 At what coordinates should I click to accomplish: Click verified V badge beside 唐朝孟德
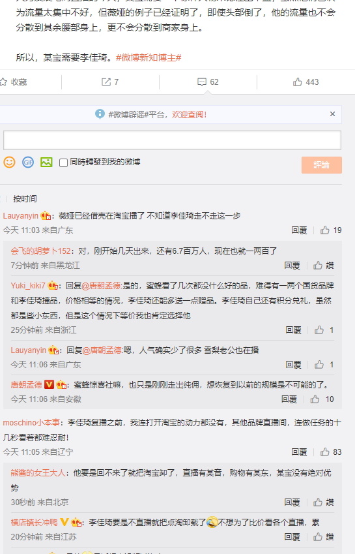click(x=49, y=384)
